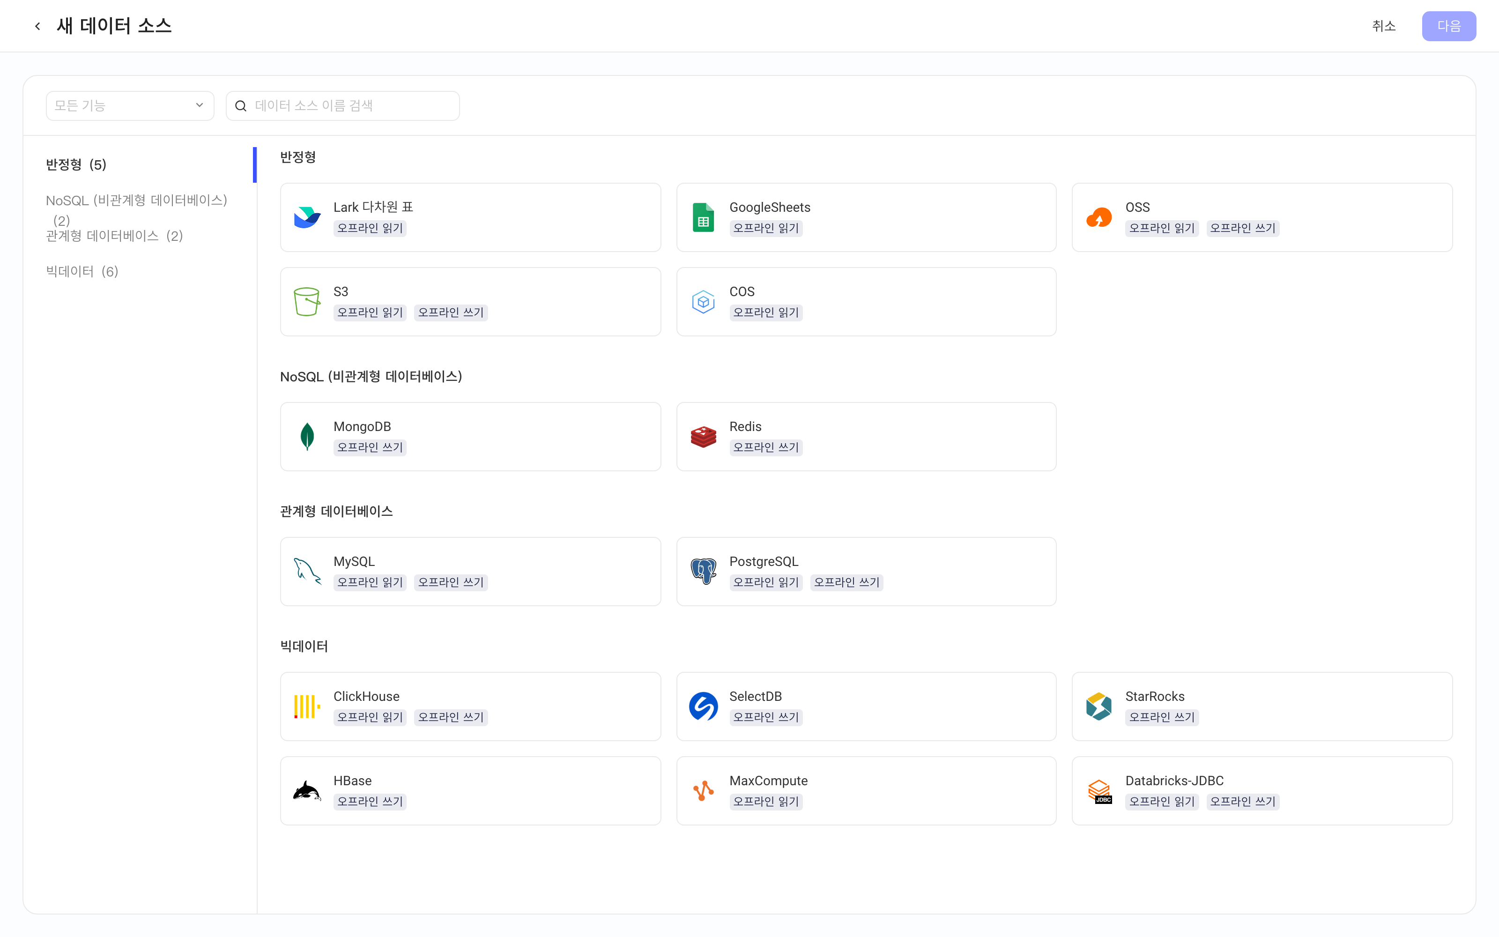Choose the OSS orange cloud icon
Screen dimensions: 1499x937
click(x=1099, y=217)
